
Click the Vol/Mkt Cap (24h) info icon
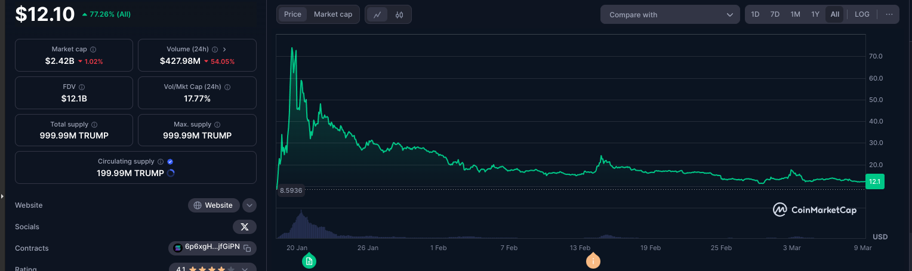227,87
